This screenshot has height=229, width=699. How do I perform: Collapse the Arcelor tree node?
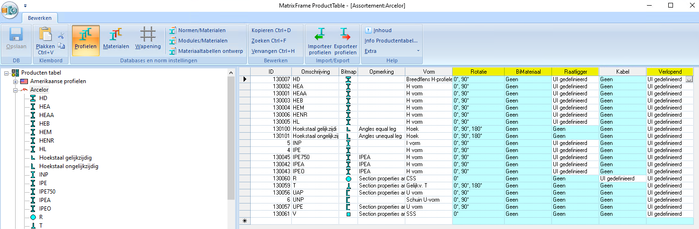pyautogui.click(x=15, y=90)
